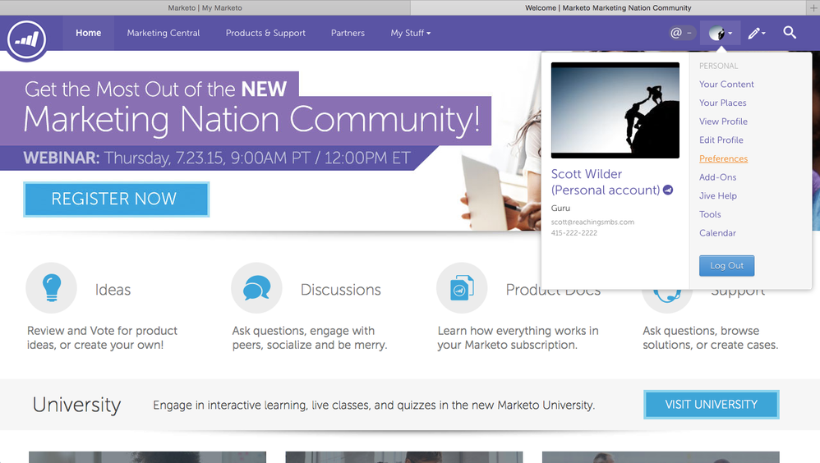Image resolution: width=820 pixels, height=463 pixels.
Task: Click the verified badge beside Scott Wilder
Action: 668,190
